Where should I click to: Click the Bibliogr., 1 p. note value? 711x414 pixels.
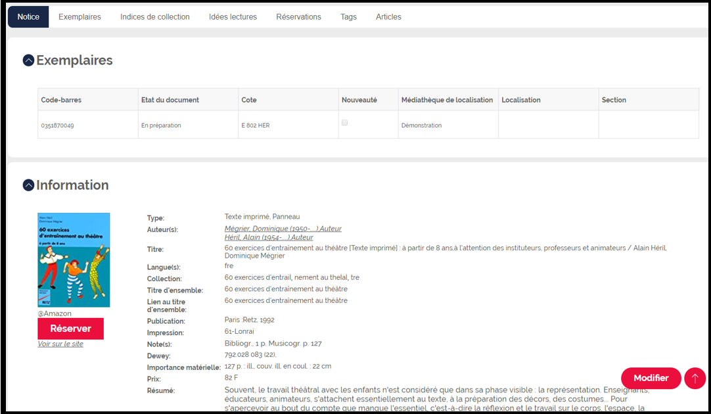(273, 343)
